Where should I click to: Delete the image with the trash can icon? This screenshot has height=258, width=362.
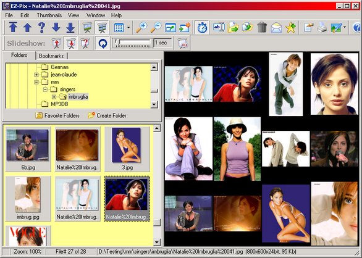pos(262,27)
